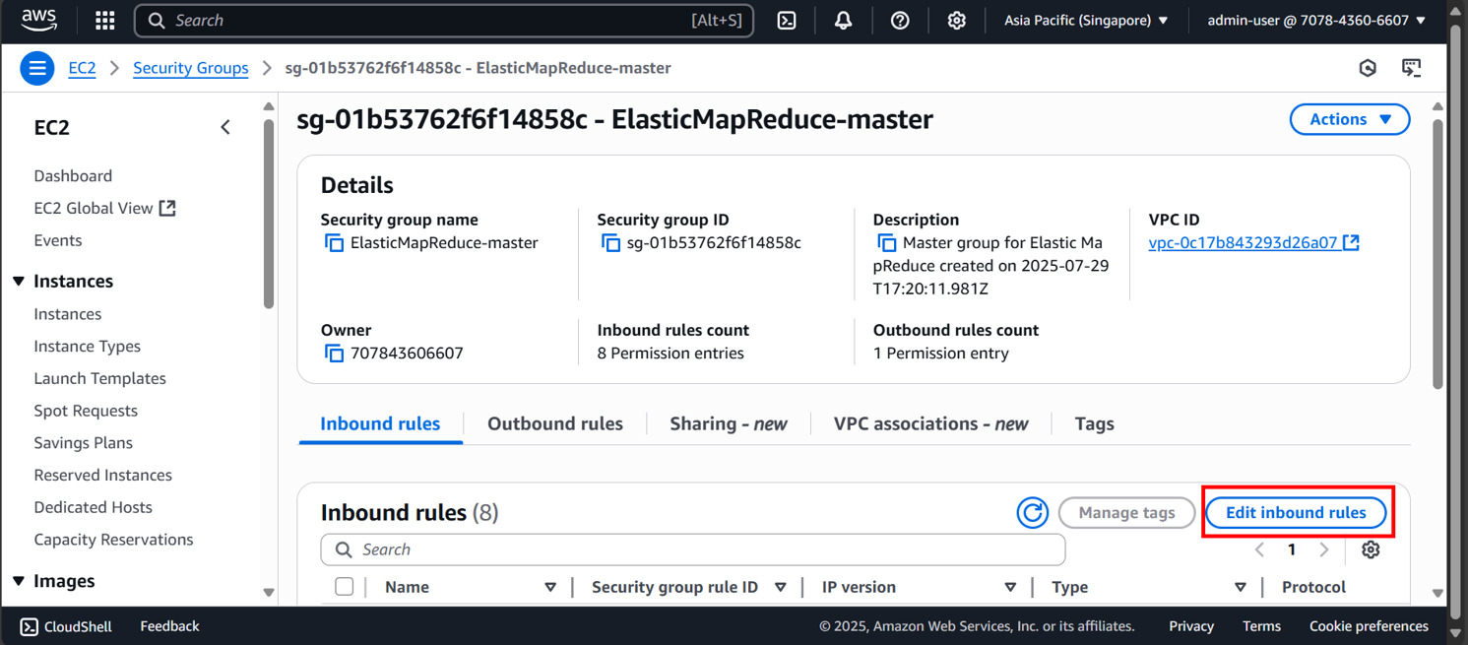Click the help question mark icon

coord(900,20)
